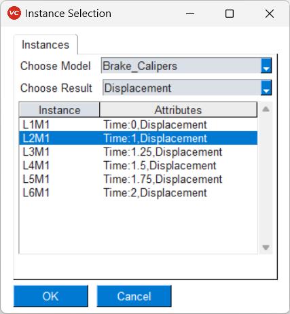Dismiss the dialog with Cancel button

pos(134,296)
